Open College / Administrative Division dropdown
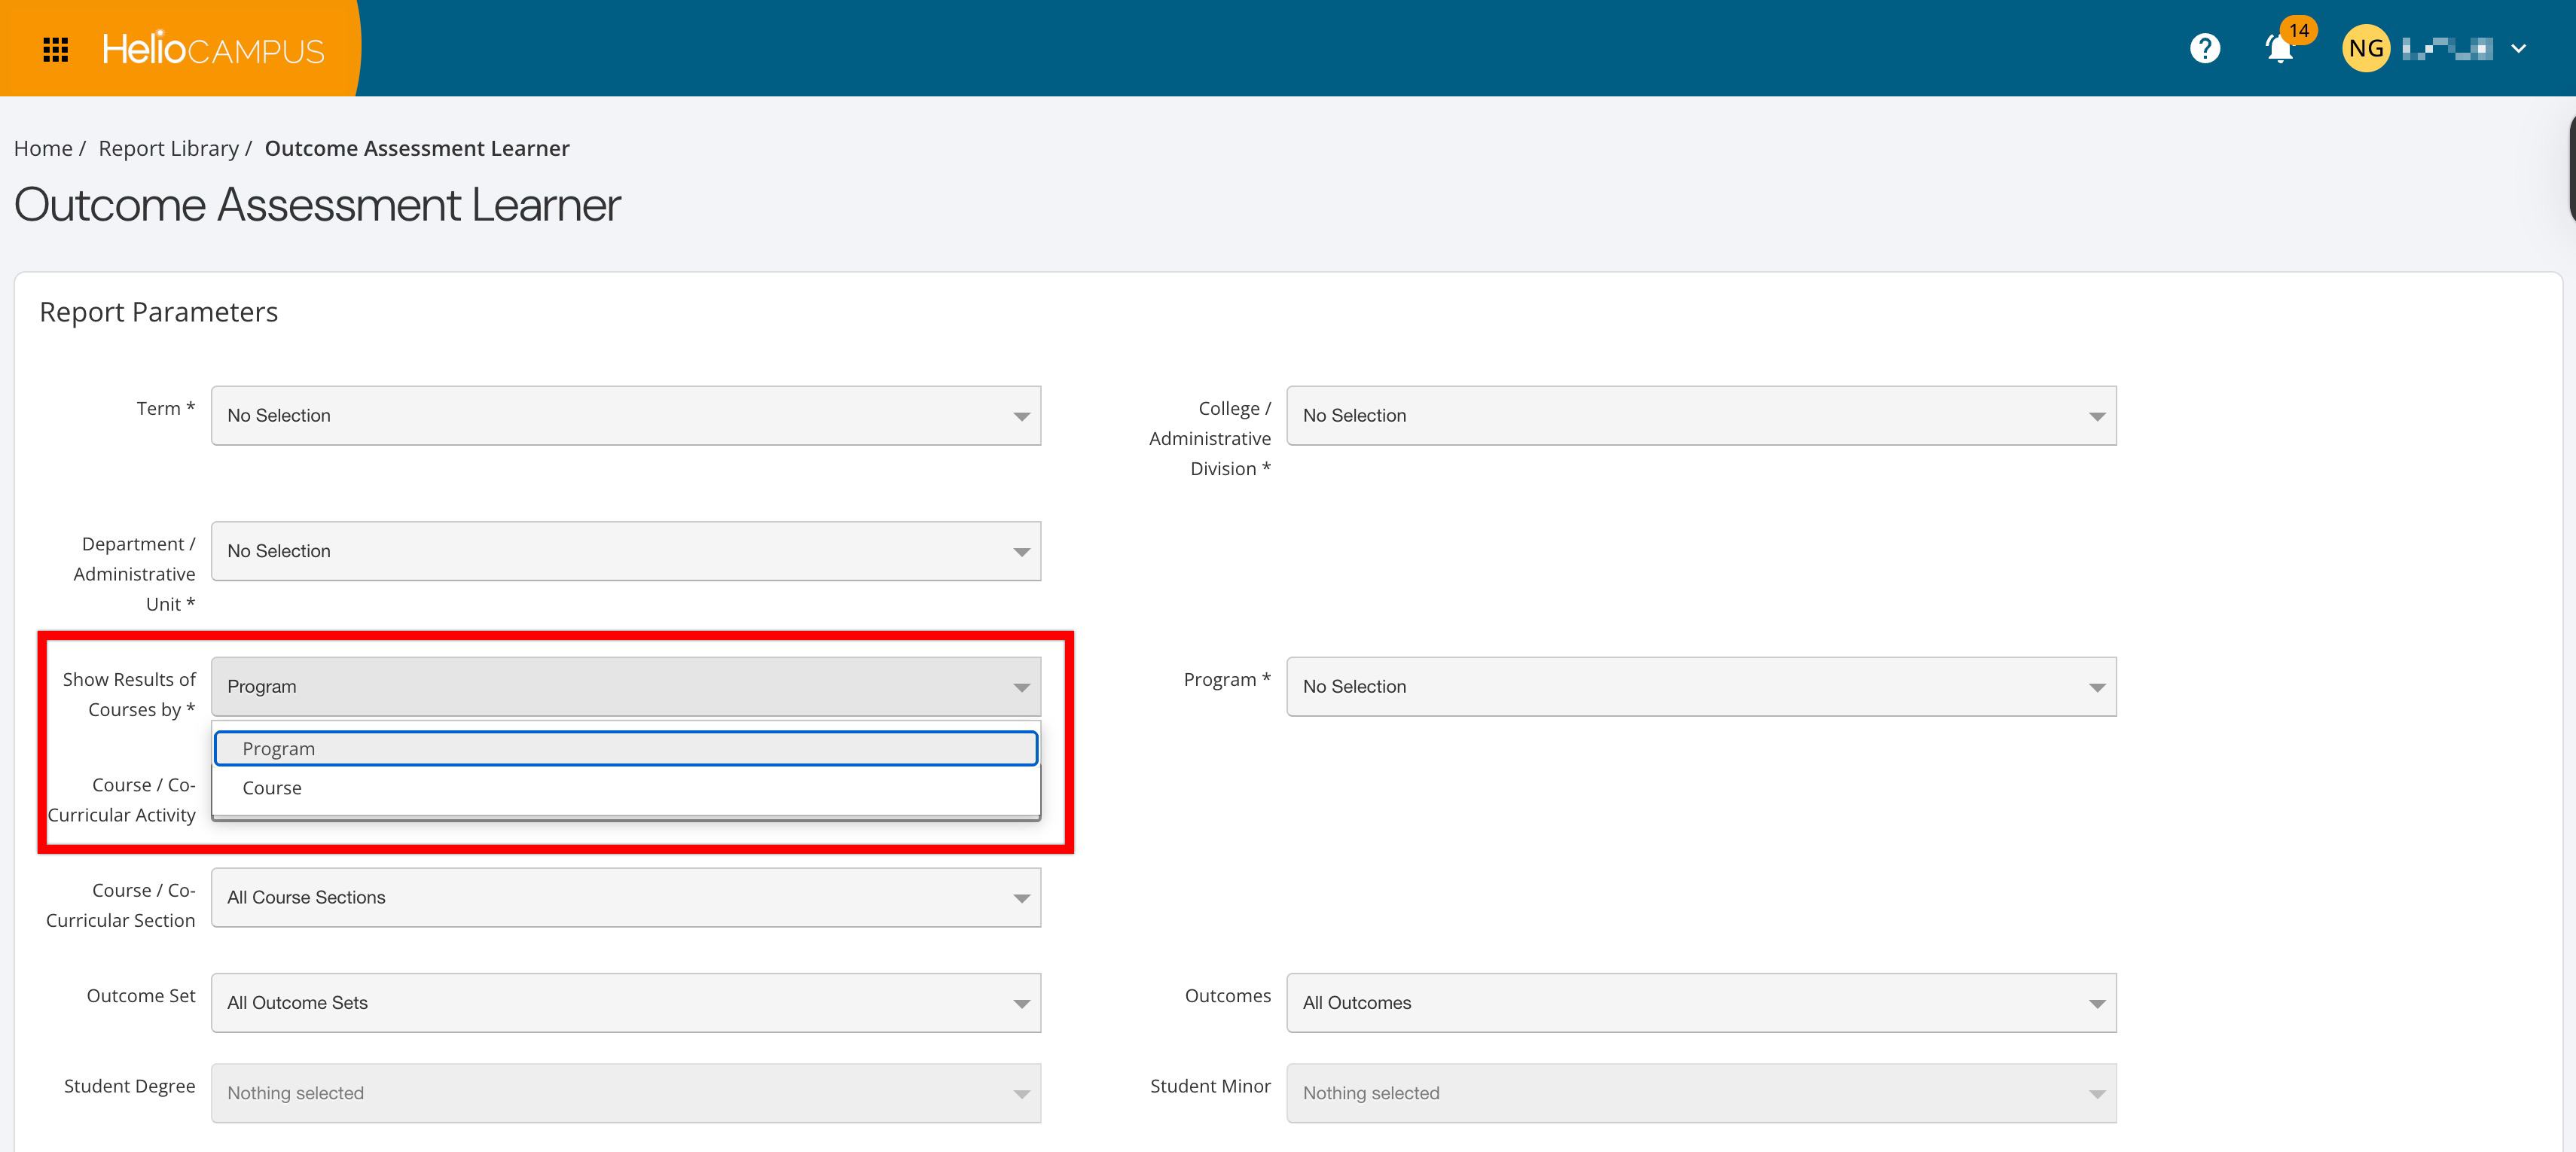This screenshot has width=2576, height=1152. pos(1700,415)
